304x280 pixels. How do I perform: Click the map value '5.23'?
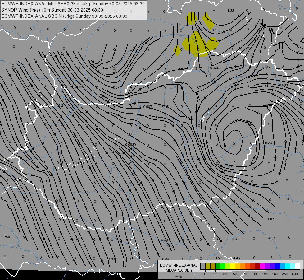(x=269, y=143)
